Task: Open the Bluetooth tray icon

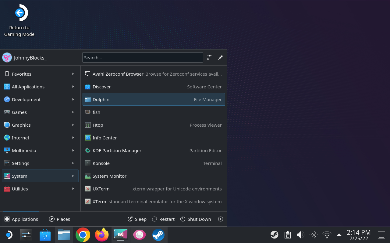Action: [x=314, y=235]
